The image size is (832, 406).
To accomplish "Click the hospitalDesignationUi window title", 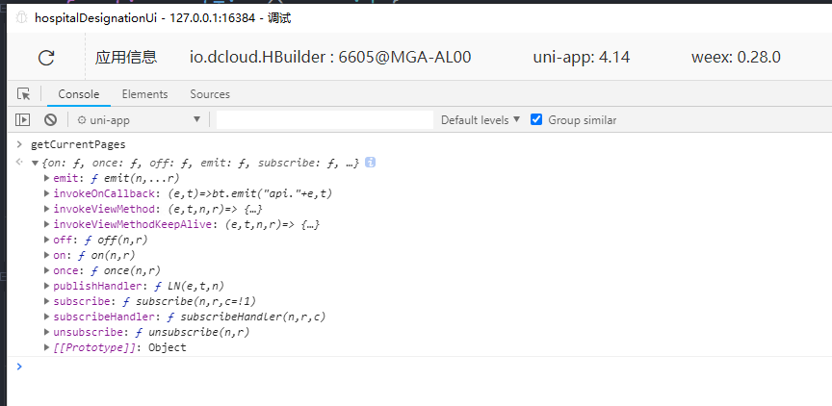I will click(x=163, y=18).
